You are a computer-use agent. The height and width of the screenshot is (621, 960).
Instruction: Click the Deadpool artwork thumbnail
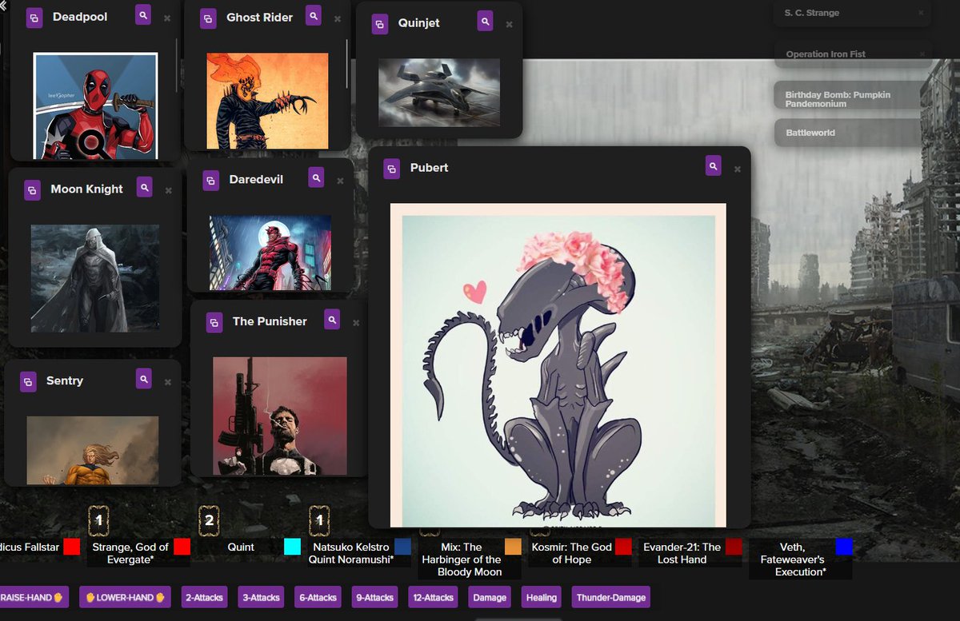click(95, 106)
